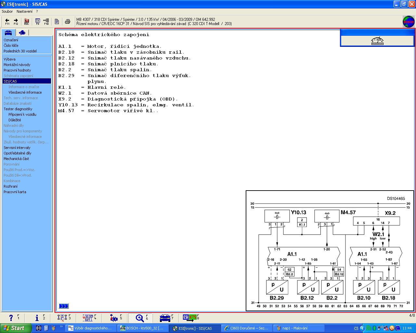Open Montážní návody

pyautogui.click(x=17, y=65)
